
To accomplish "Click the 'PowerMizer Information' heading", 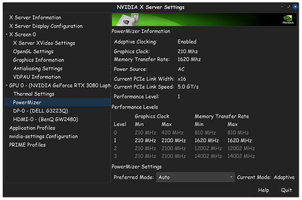I will pyautogui.click(x=141, y=31).
